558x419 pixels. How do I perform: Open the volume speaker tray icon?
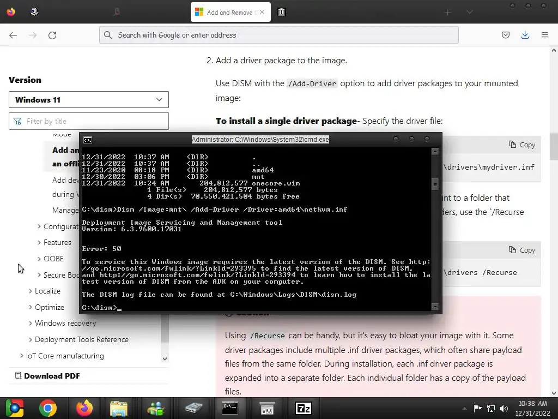point(504,408)
